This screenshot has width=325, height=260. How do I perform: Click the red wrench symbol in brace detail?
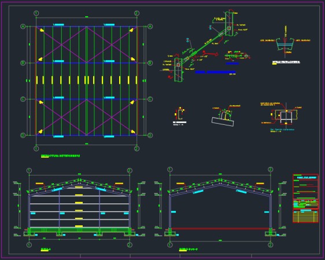[x=210, y=53]
